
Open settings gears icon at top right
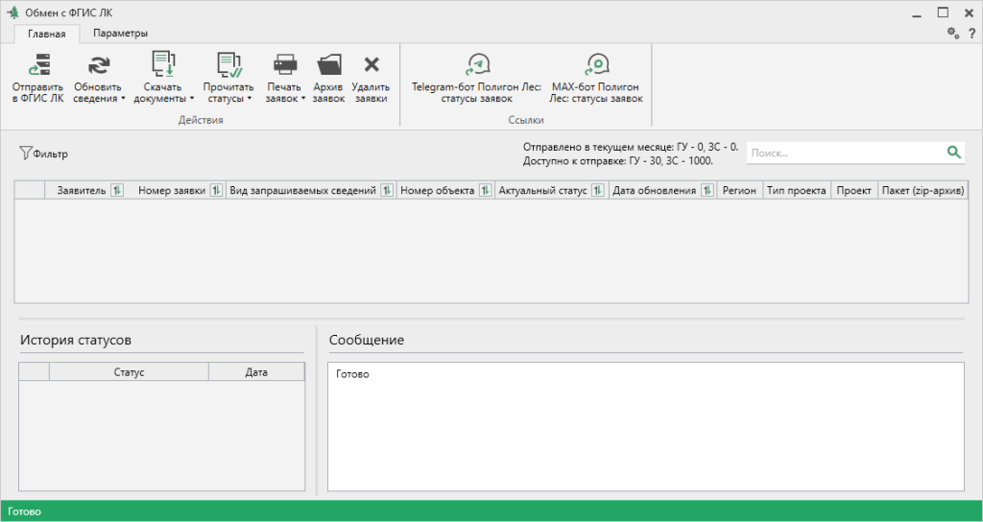(x=953, y=33)
